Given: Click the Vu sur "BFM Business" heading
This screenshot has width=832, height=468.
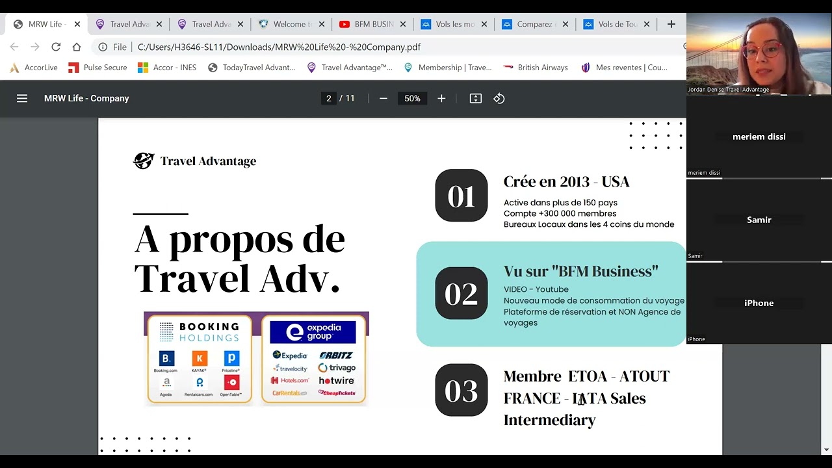Looking at the screenshot, I should click(580, 271).
